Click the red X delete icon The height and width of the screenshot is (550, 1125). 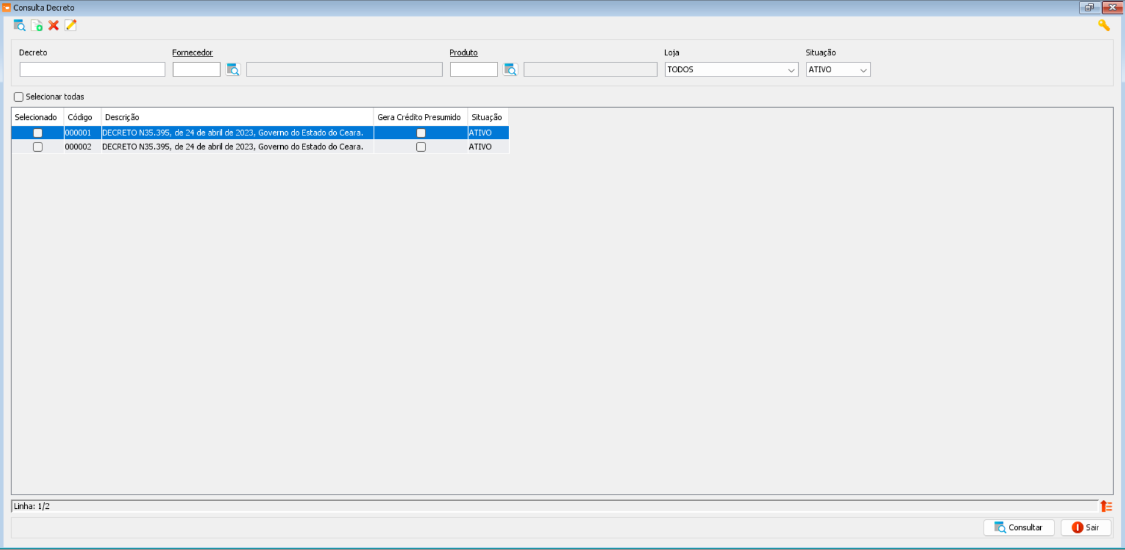click(54, 25)
